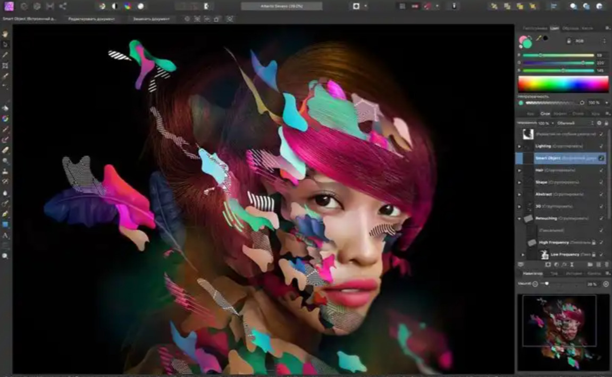Screen dimensions: 612x377
Task: Expand the Lighting layer group
Action: point(519,146)
